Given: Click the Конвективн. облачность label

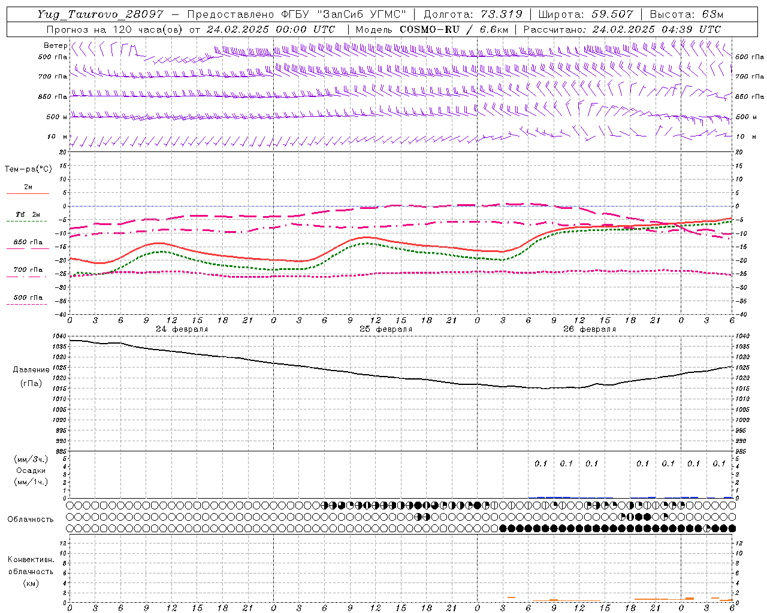Looking at the screenshot, I should pyautogui.click(x=31, y=566).
